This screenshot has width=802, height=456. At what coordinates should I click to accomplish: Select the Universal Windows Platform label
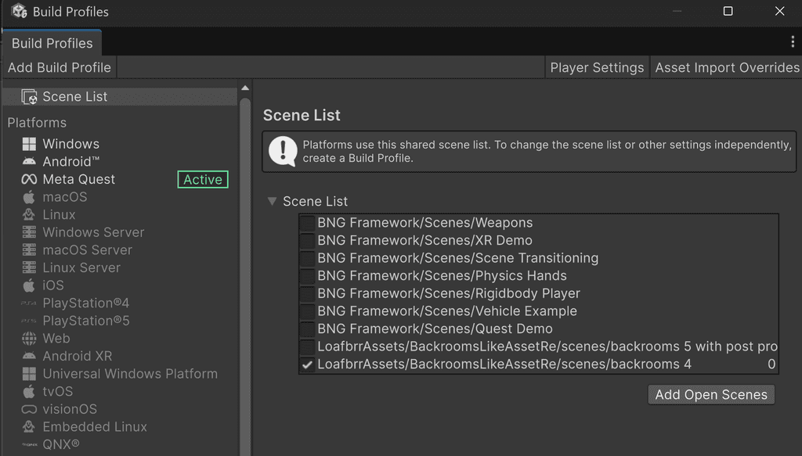pyautogui.click(x=130, y=374)
